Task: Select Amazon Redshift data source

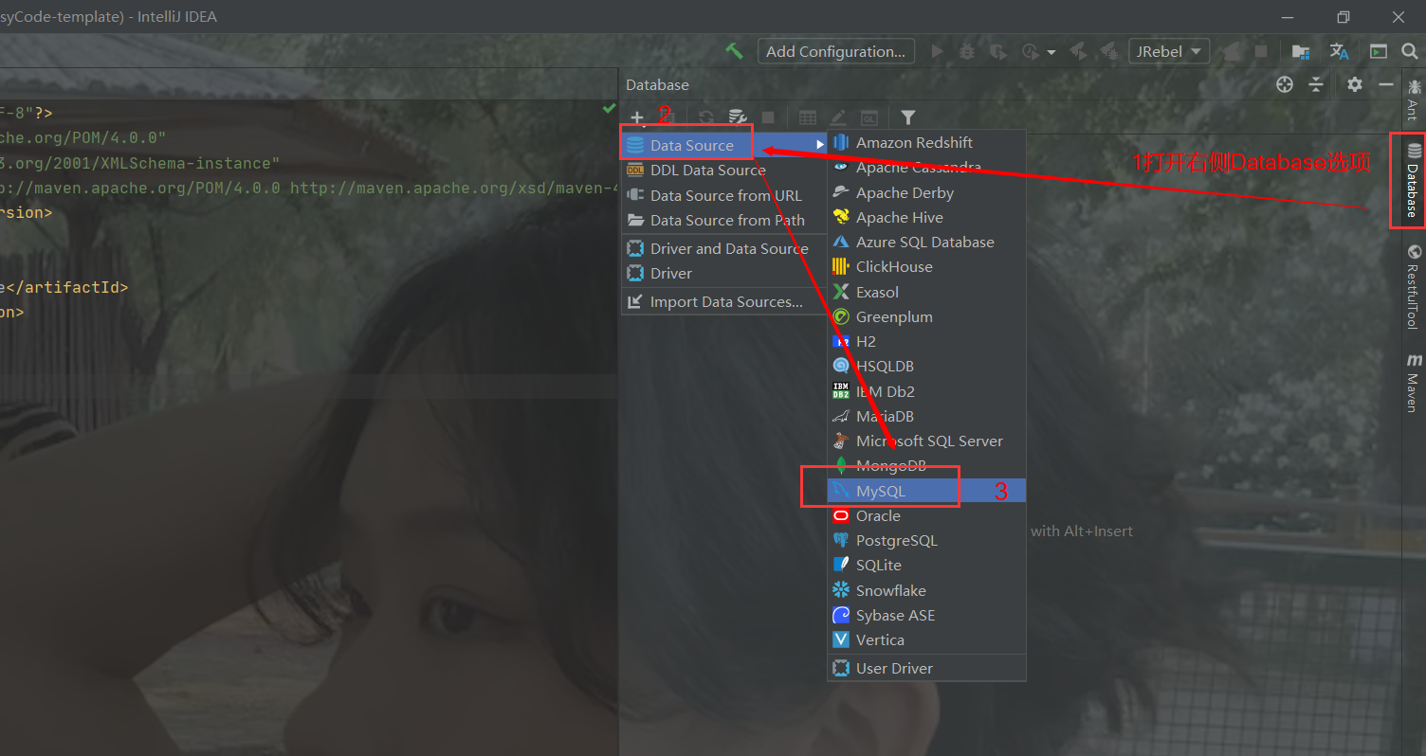Action: click(926, 142)
